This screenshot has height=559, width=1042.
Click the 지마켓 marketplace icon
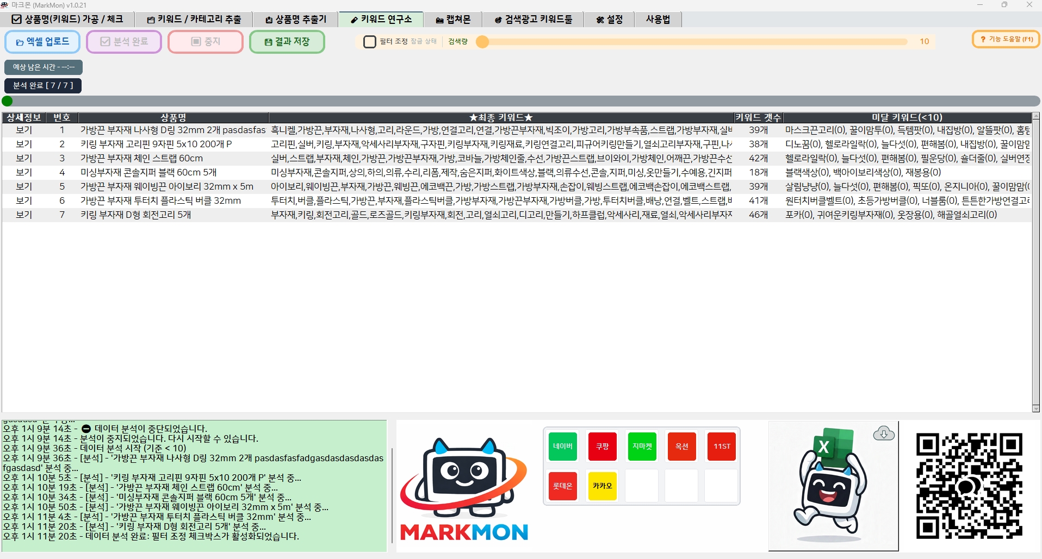click(642, 447)
